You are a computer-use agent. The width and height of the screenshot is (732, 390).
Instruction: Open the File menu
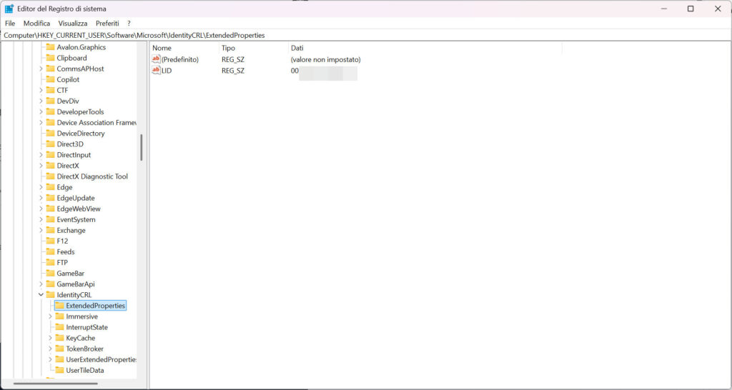pyautogui.click(x=10, y=24)
